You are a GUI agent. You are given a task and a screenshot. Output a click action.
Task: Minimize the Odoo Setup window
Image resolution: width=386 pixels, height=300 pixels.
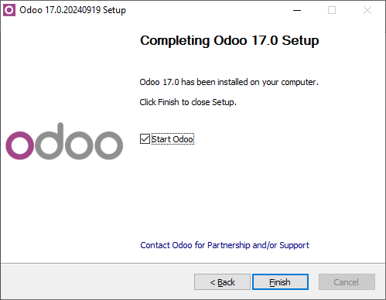click(x=297, y=10)
